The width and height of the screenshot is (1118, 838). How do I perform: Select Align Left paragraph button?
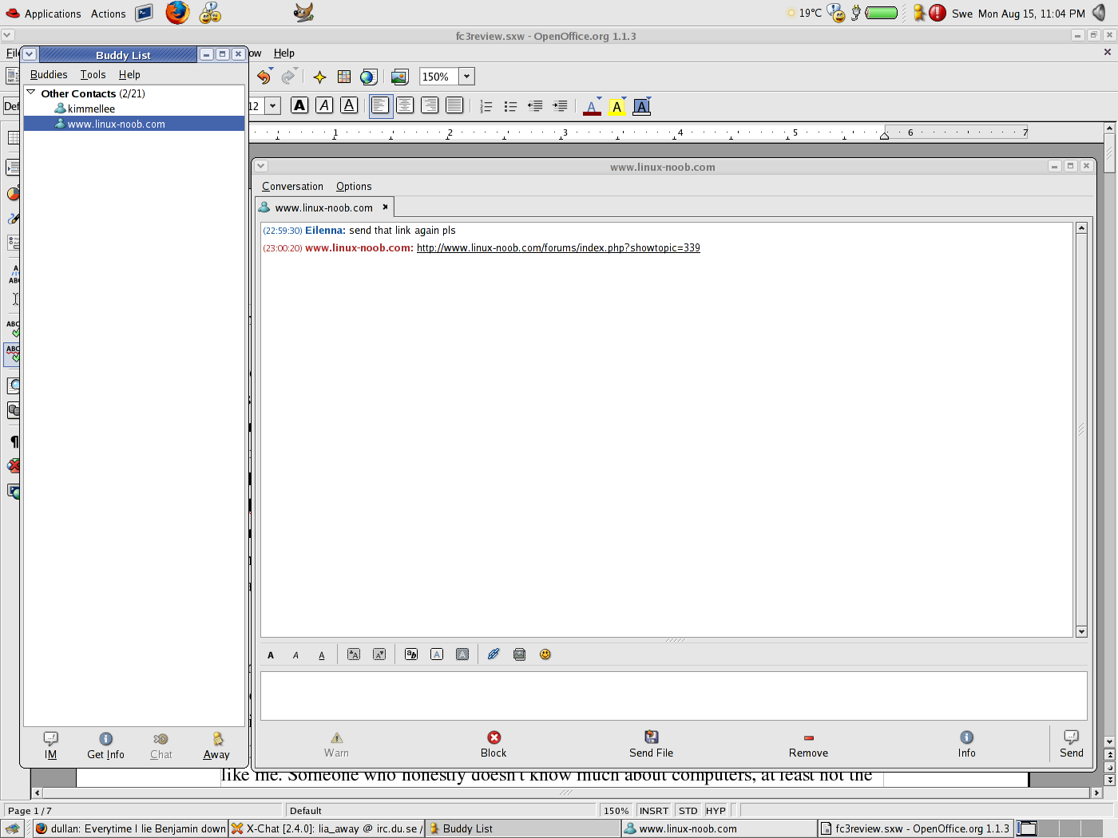[x=381, y=105]
